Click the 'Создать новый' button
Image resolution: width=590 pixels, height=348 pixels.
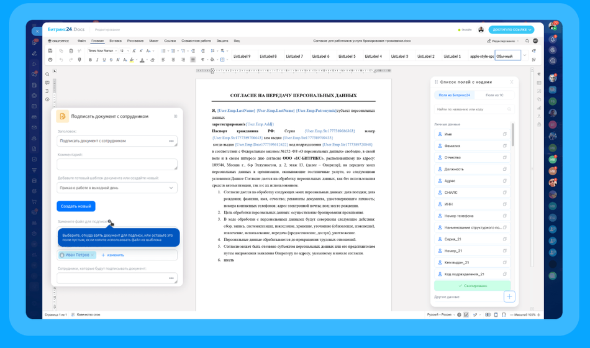[x=76, y=206]
